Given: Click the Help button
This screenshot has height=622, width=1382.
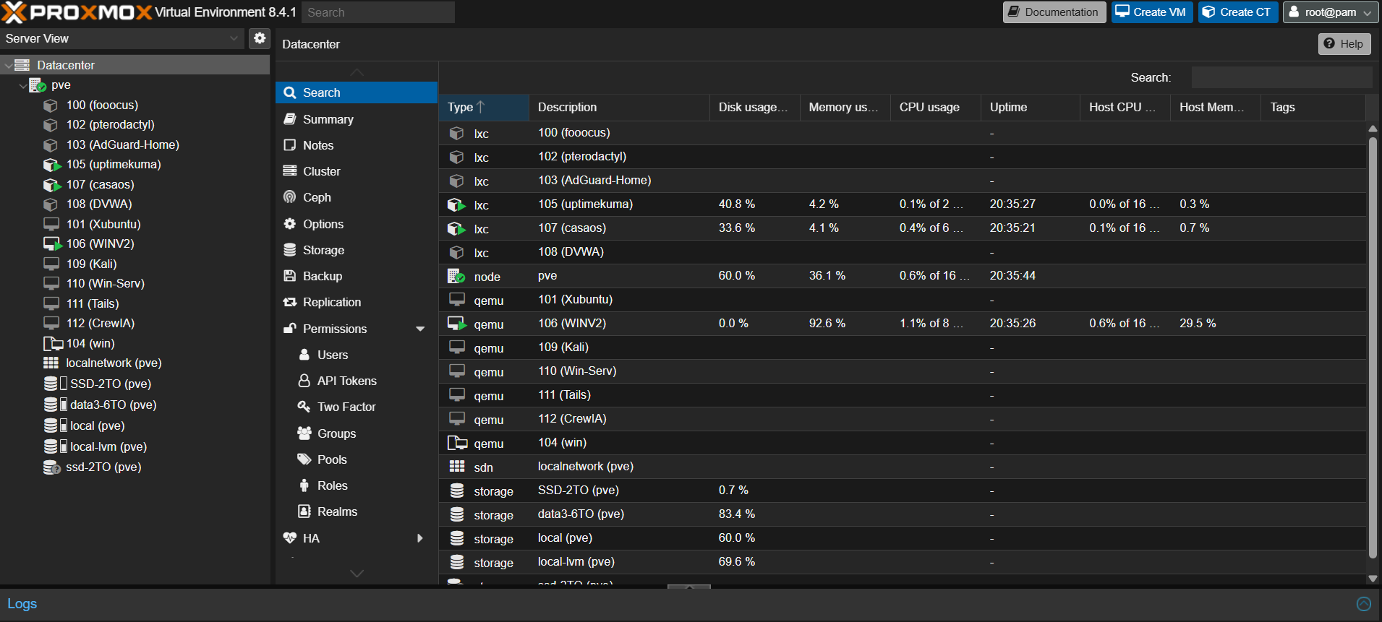Looking at the screenshot, I should pos(1344,44).
